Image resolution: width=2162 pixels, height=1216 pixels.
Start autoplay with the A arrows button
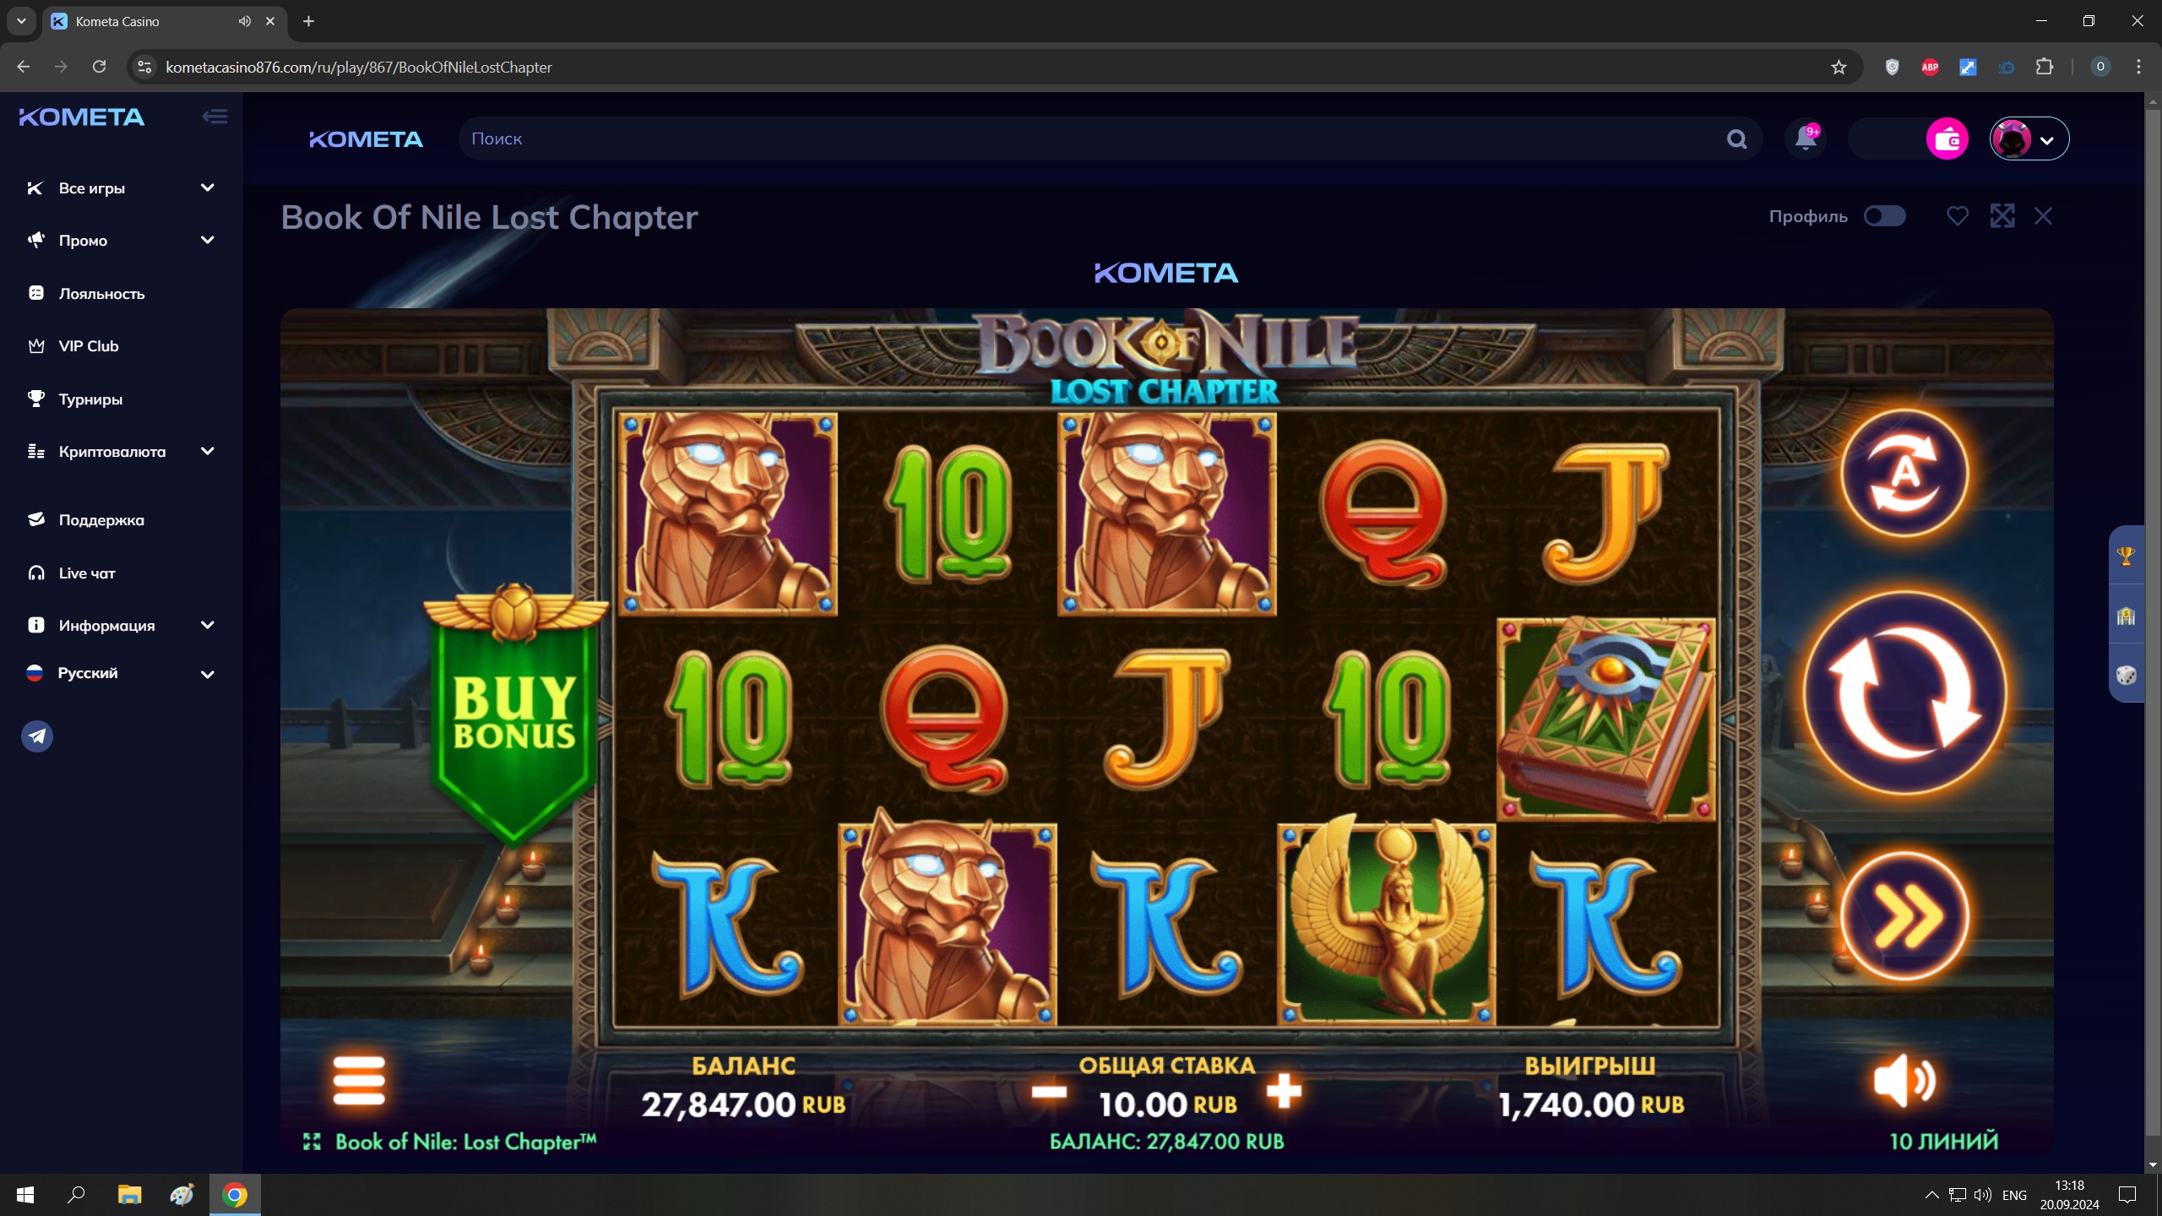click(1904, 473)
